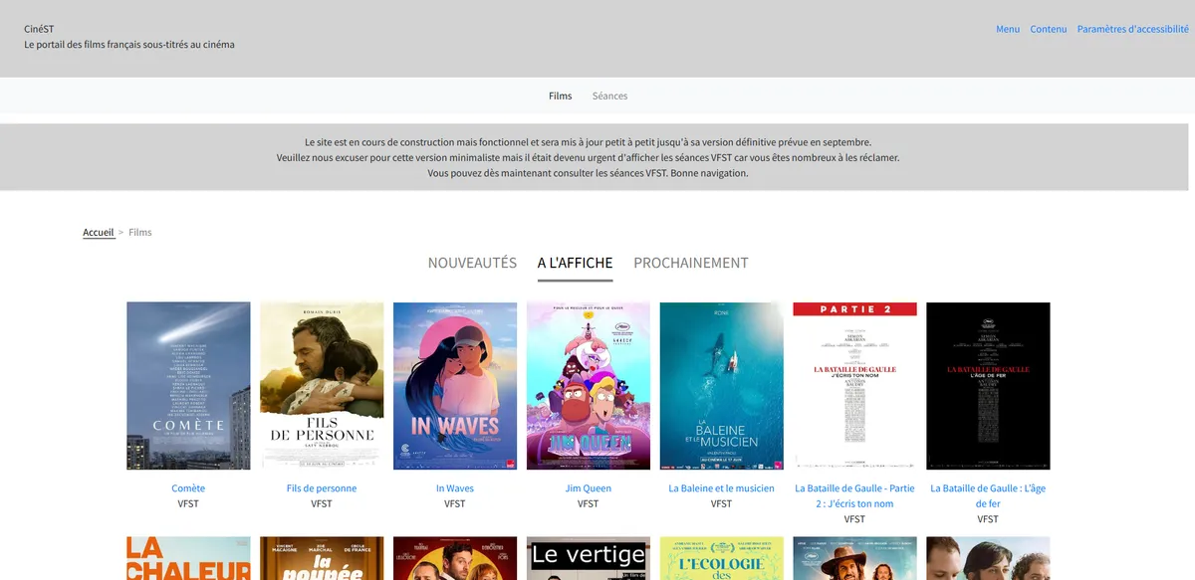Select the Films navigation item
Image resolution: width=1195 pixels, height=580 pixels.
coord(561,96)
